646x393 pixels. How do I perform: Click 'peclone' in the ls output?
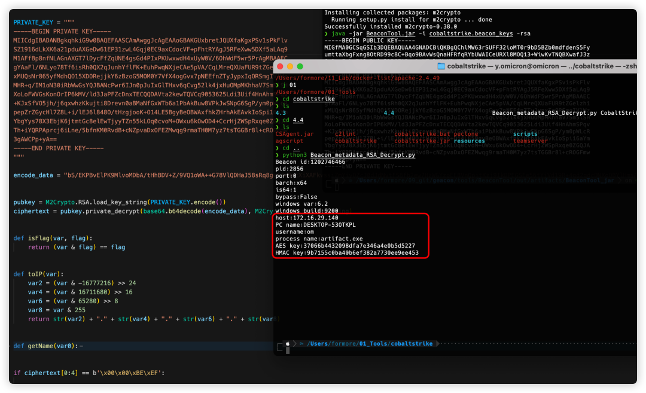(466, 134)
